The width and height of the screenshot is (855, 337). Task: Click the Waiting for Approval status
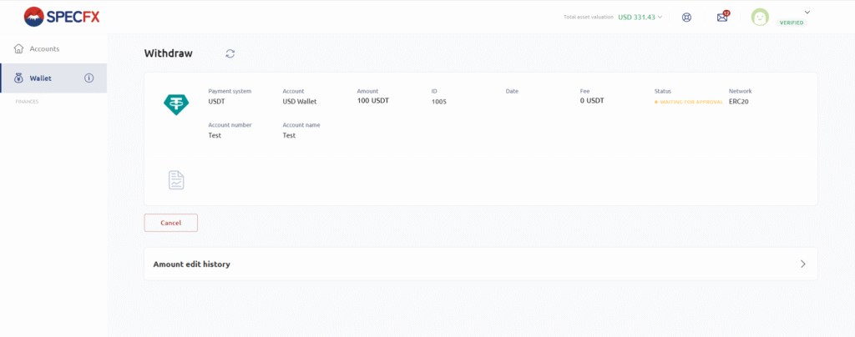[x=691, y=102]
